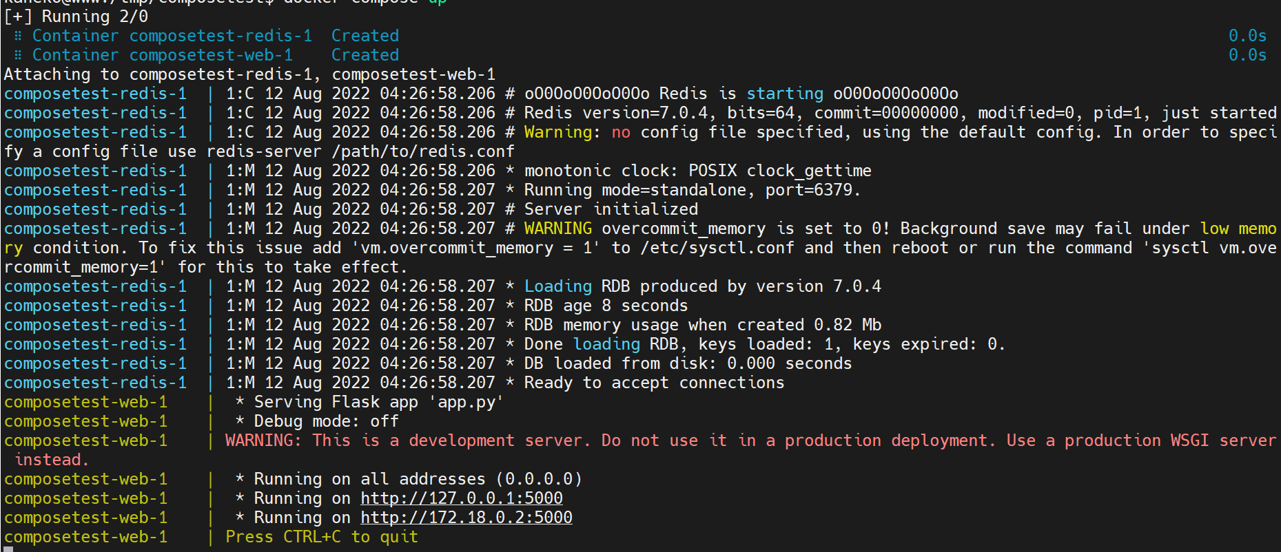Click 'Ready to accept connections' line
This screenshot has width=1281, height=552.
(655, 382)
